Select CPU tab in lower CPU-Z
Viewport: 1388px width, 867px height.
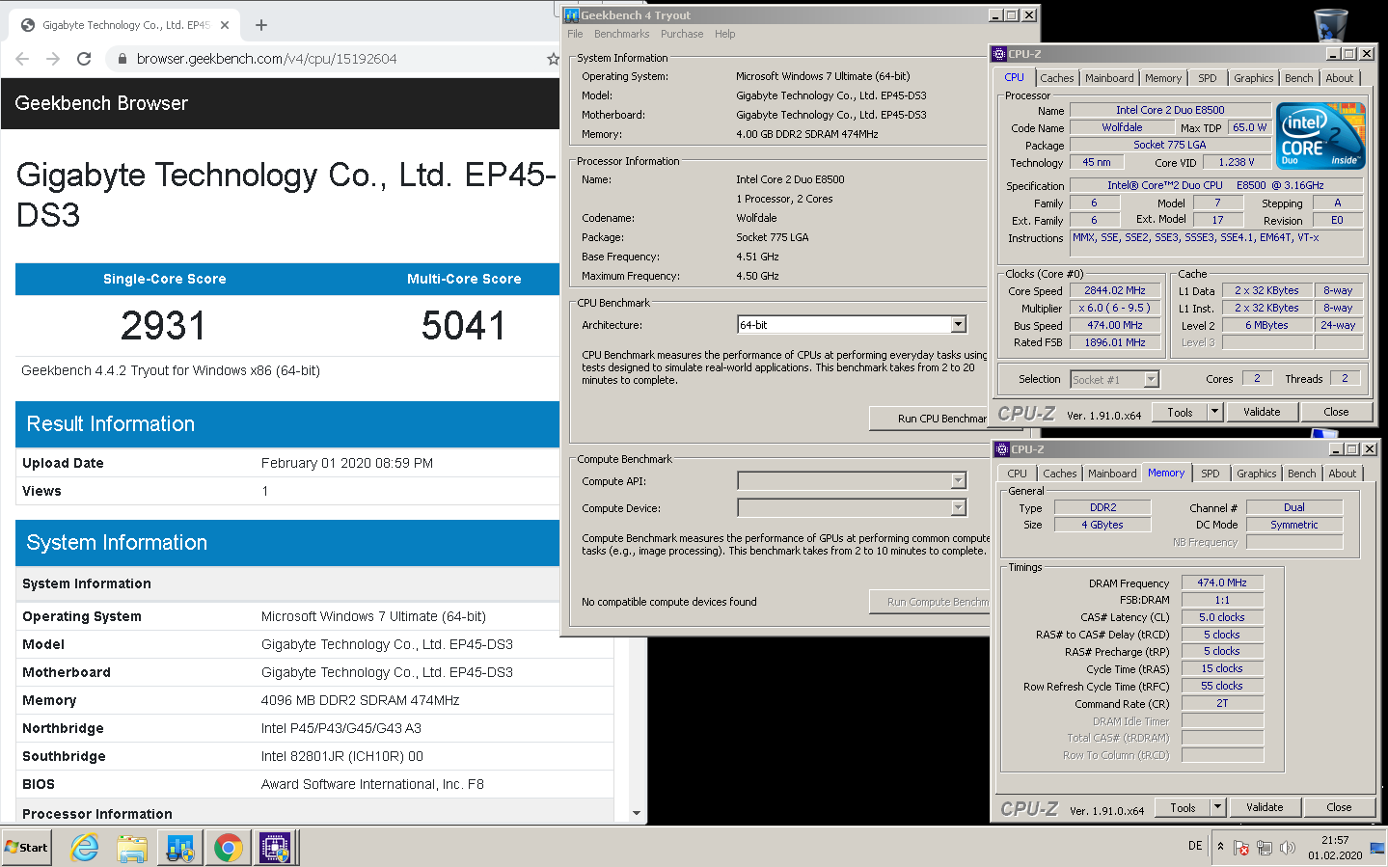point(1018,474)
